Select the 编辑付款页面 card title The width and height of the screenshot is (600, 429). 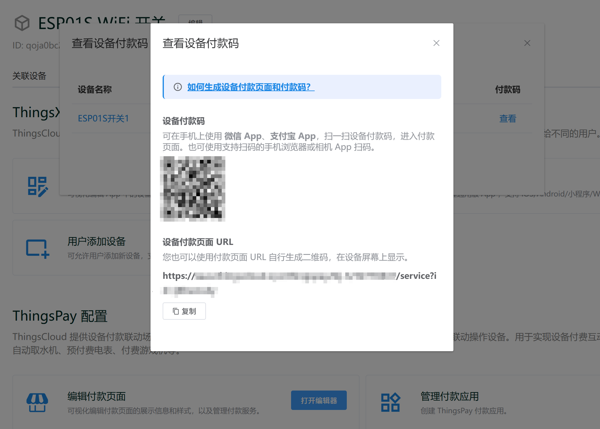click(96, 396)
